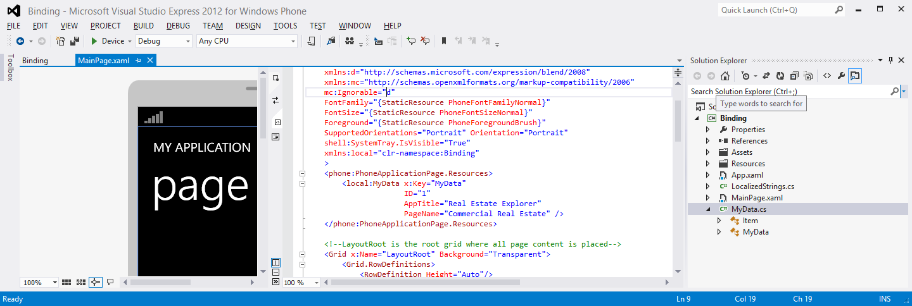Open the Device target dropdown arrow

(x=129, y=41)
